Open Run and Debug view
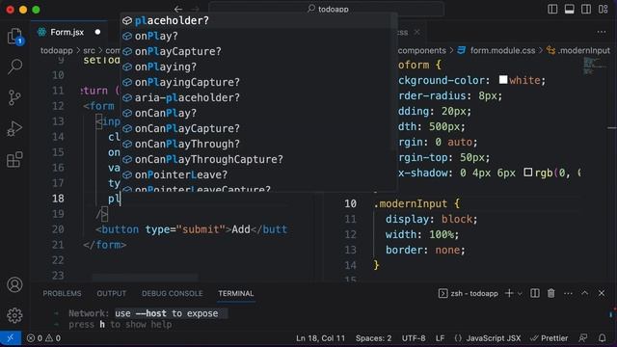This screenshot has width=617, height=347. pos(14,128)
